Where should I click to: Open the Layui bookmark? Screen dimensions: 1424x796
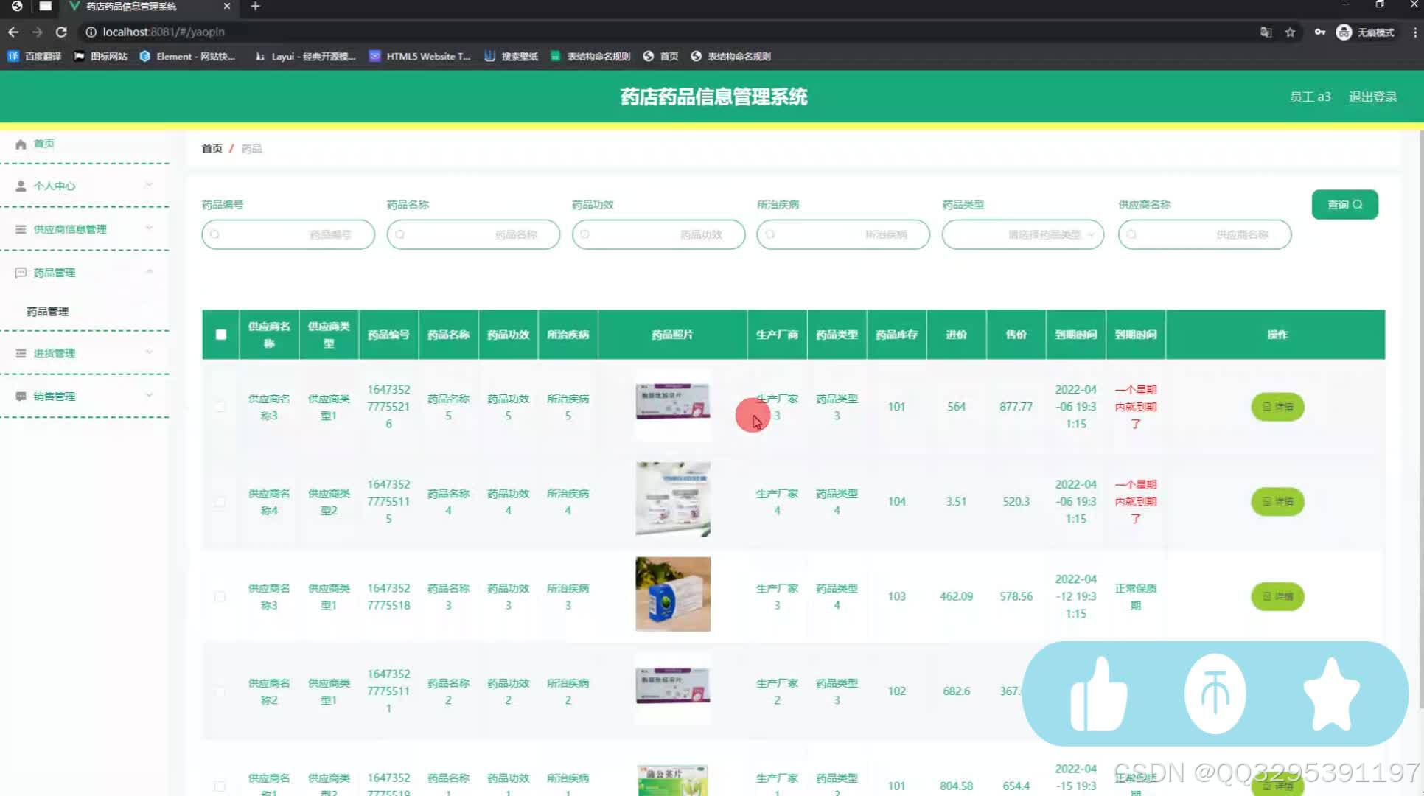pyautogui.click(x=305, y=56)
